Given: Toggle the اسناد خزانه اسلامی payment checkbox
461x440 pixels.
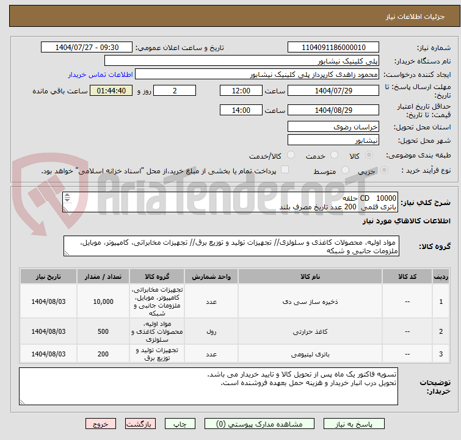Looking at the screenshot, I should (x=285, y=170).
